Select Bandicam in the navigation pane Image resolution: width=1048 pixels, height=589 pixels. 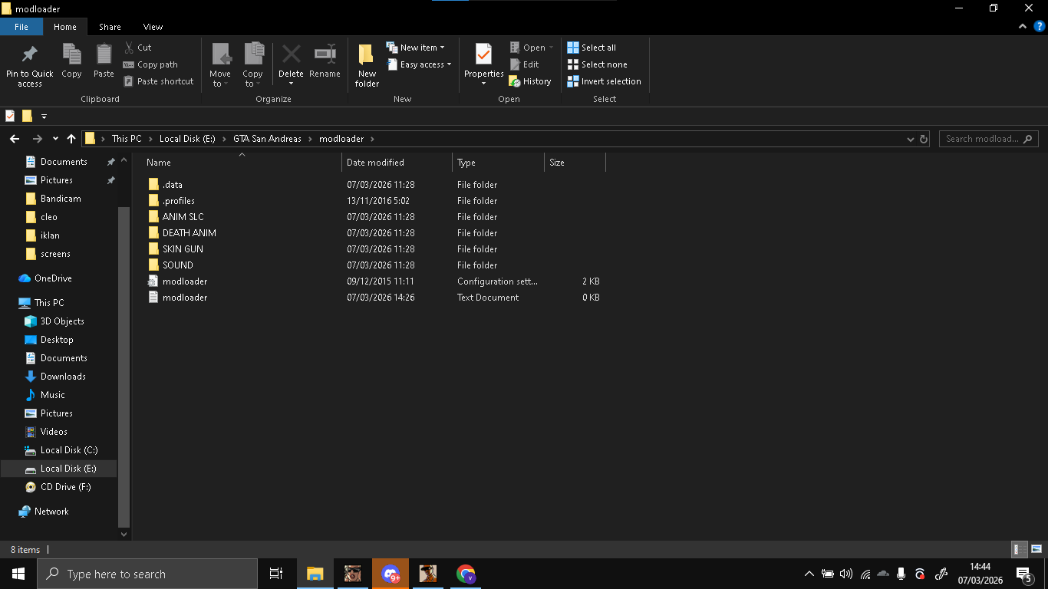[61, 199]
